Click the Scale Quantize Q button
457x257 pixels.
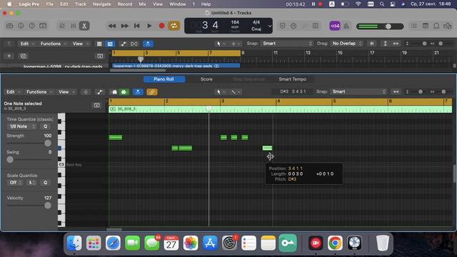pyautogui.click(x=45, y=183)
